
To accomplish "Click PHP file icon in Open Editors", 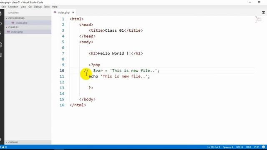I will [x=13, y=23].
